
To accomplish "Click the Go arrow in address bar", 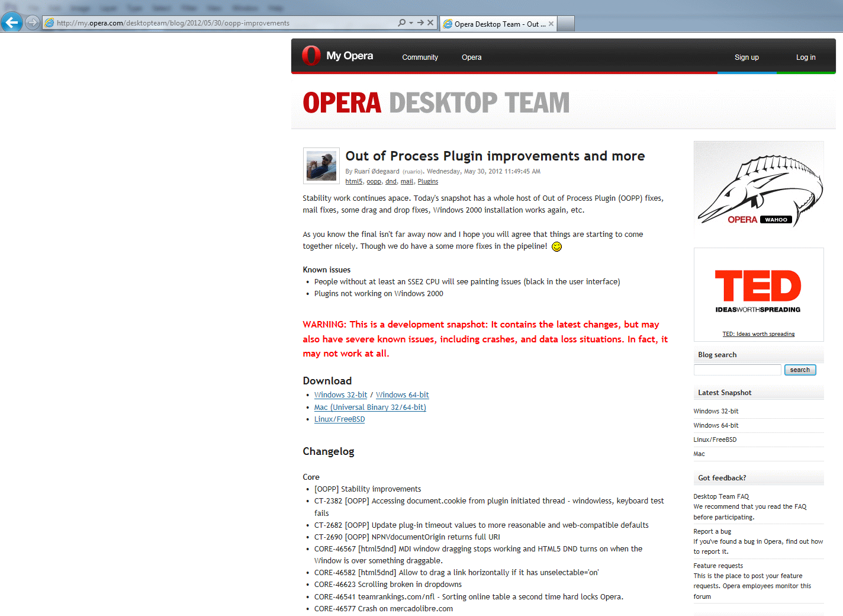I will tap(420, 23).
